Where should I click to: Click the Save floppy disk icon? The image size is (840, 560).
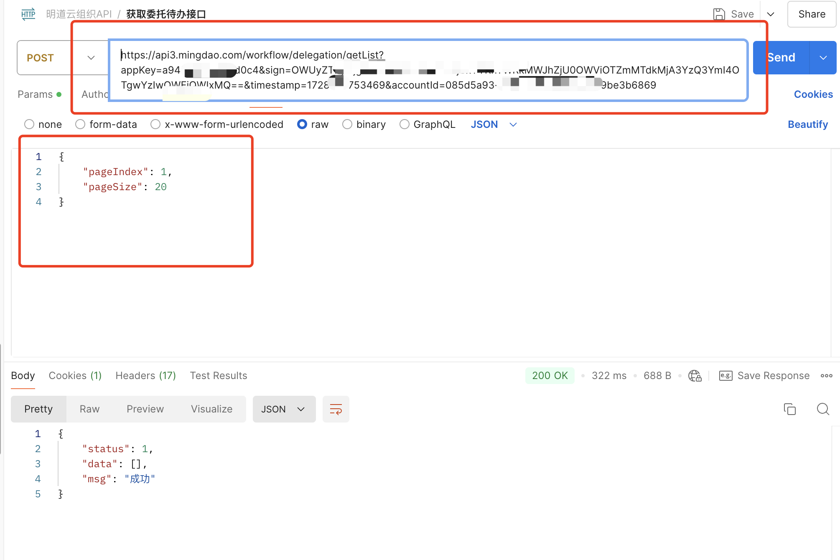click(719, 14)
